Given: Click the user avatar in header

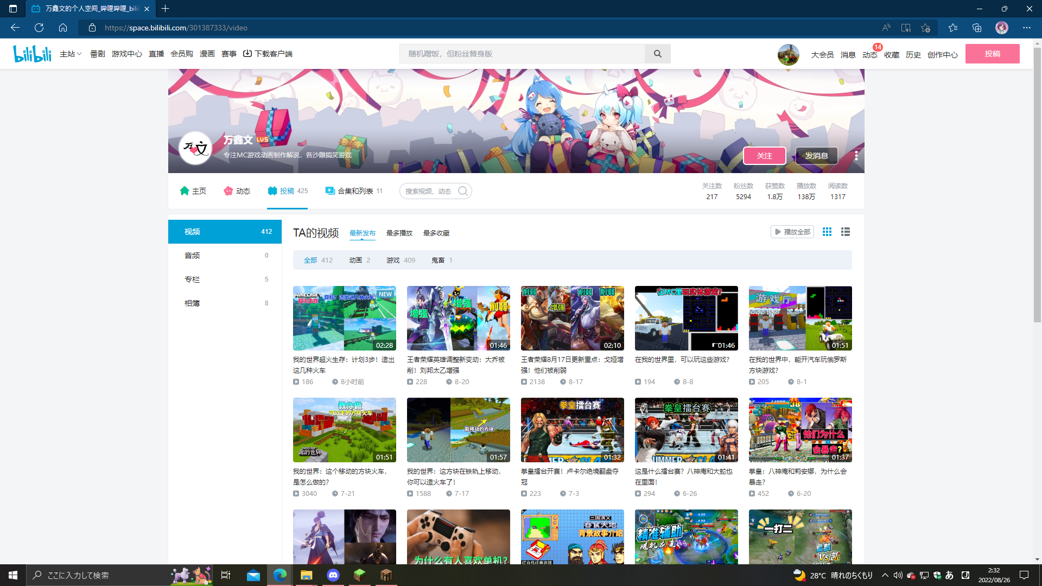Looking at the screenshot, I should [788, 54].
